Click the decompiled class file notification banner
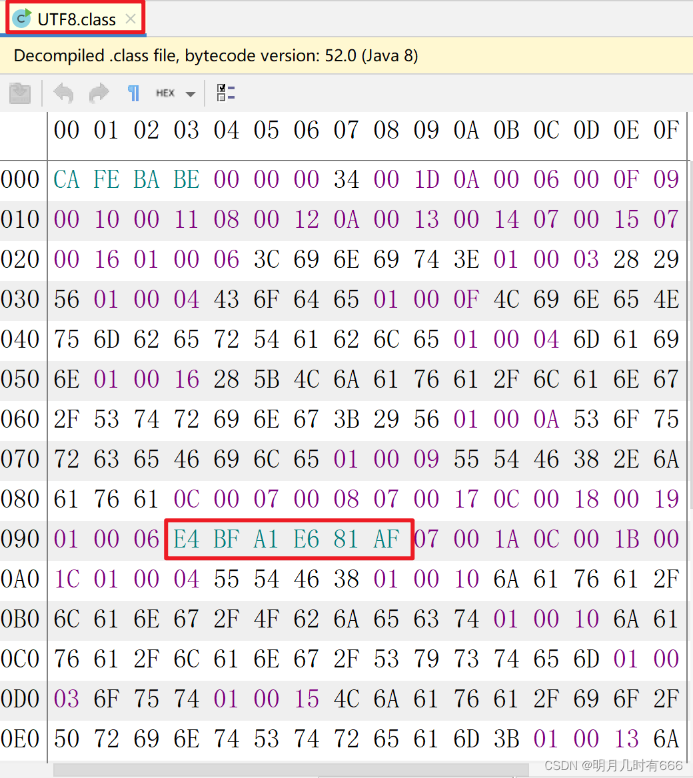The image size is (693, 778). click(346, 55)
